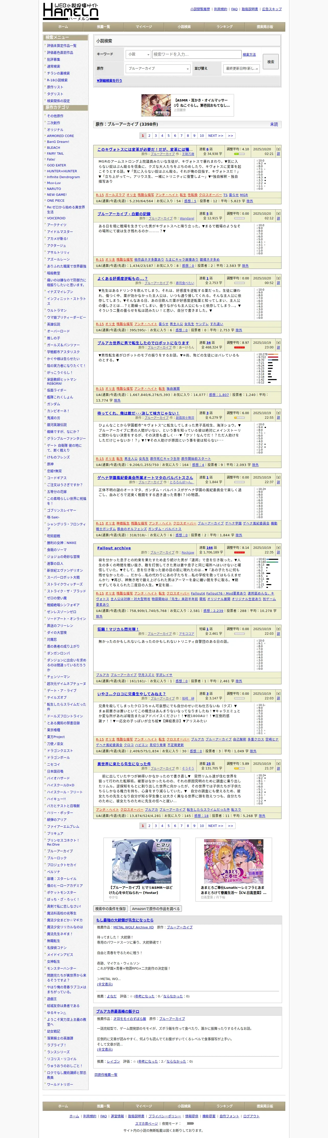Open 感想：2,239 comments link

tap(213, 610)
